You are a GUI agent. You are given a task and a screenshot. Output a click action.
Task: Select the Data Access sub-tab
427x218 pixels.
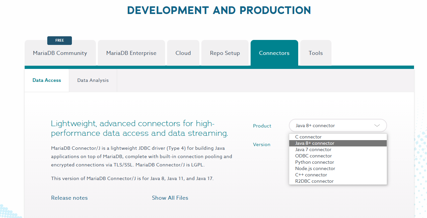[x=47, y=80]
